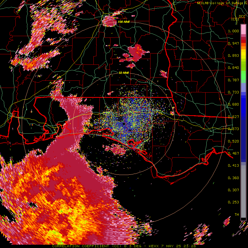Click the 0.307 scale value
Viewport: 248px width, 248px height.
click(233, 190)
